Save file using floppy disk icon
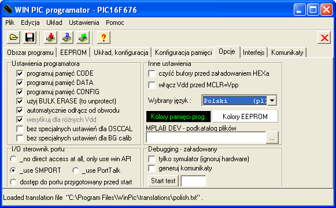 pos(30,38)
